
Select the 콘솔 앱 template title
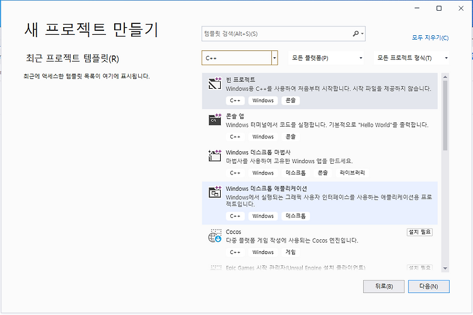pos(235,116)
